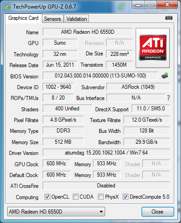The image size is (181, 223).
Task: Click the BIOS Version label
Action: pyautogui.click(x=24, y=77)
